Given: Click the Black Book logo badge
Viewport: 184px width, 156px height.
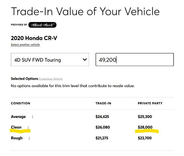Looking at the screenshot, I should pyautogui.click(x=42, y=25).
